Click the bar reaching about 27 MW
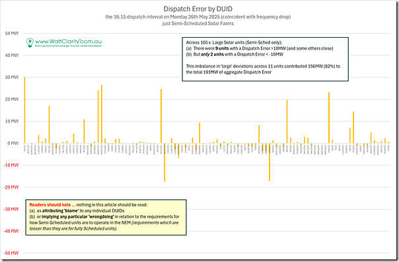 point(102,114)
